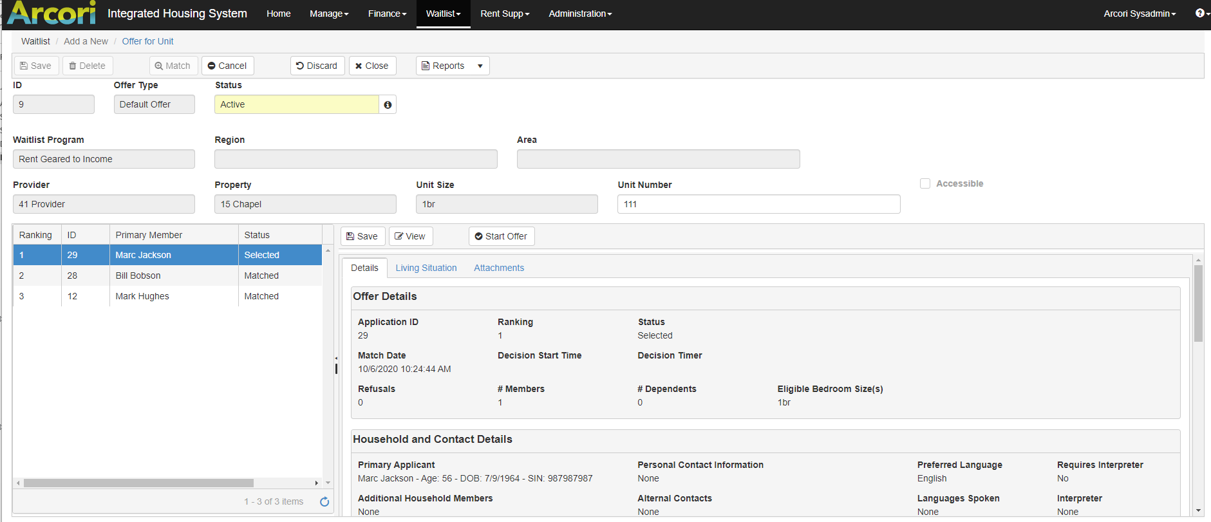Click the disabled Save button in top toolbar
Image resolution: width=1211 pixels, height=522 pixels.
point(36,66)
